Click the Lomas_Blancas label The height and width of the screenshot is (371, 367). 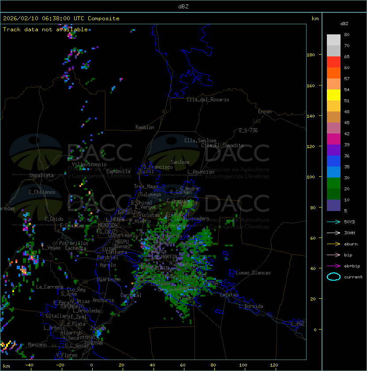(x=253, y=273)
